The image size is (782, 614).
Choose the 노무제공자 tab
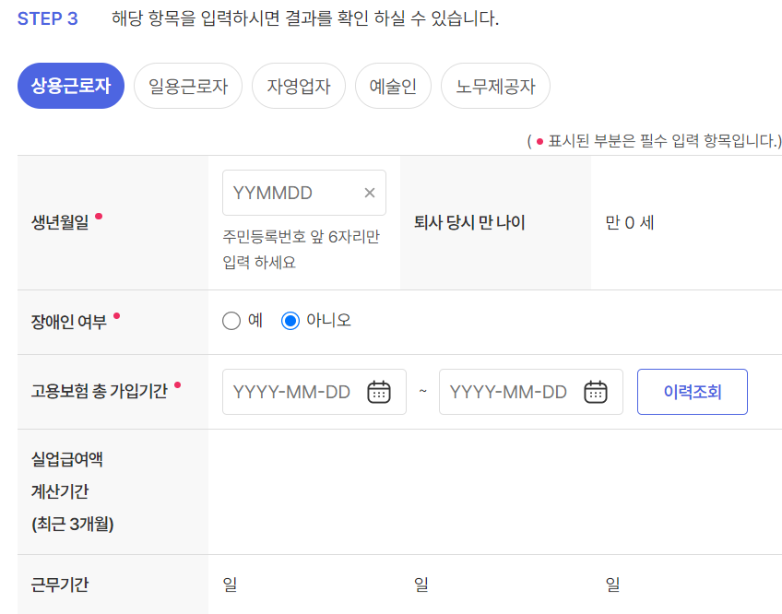point(495,85)
